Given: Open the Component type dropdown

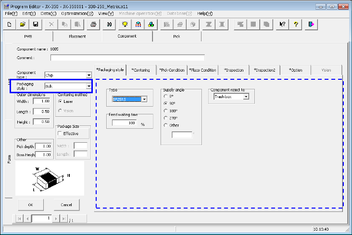Looking at the screenshot, I should (x=88, y=75).
